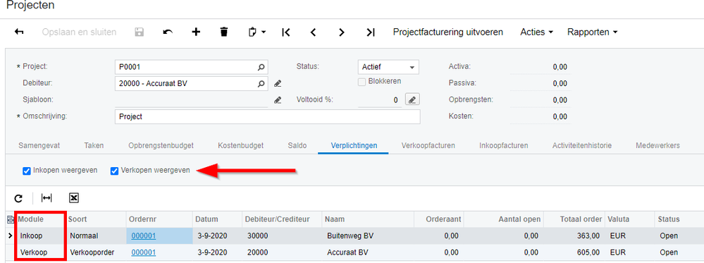Open the Status dropdown showing Actief

coord(388,67)
